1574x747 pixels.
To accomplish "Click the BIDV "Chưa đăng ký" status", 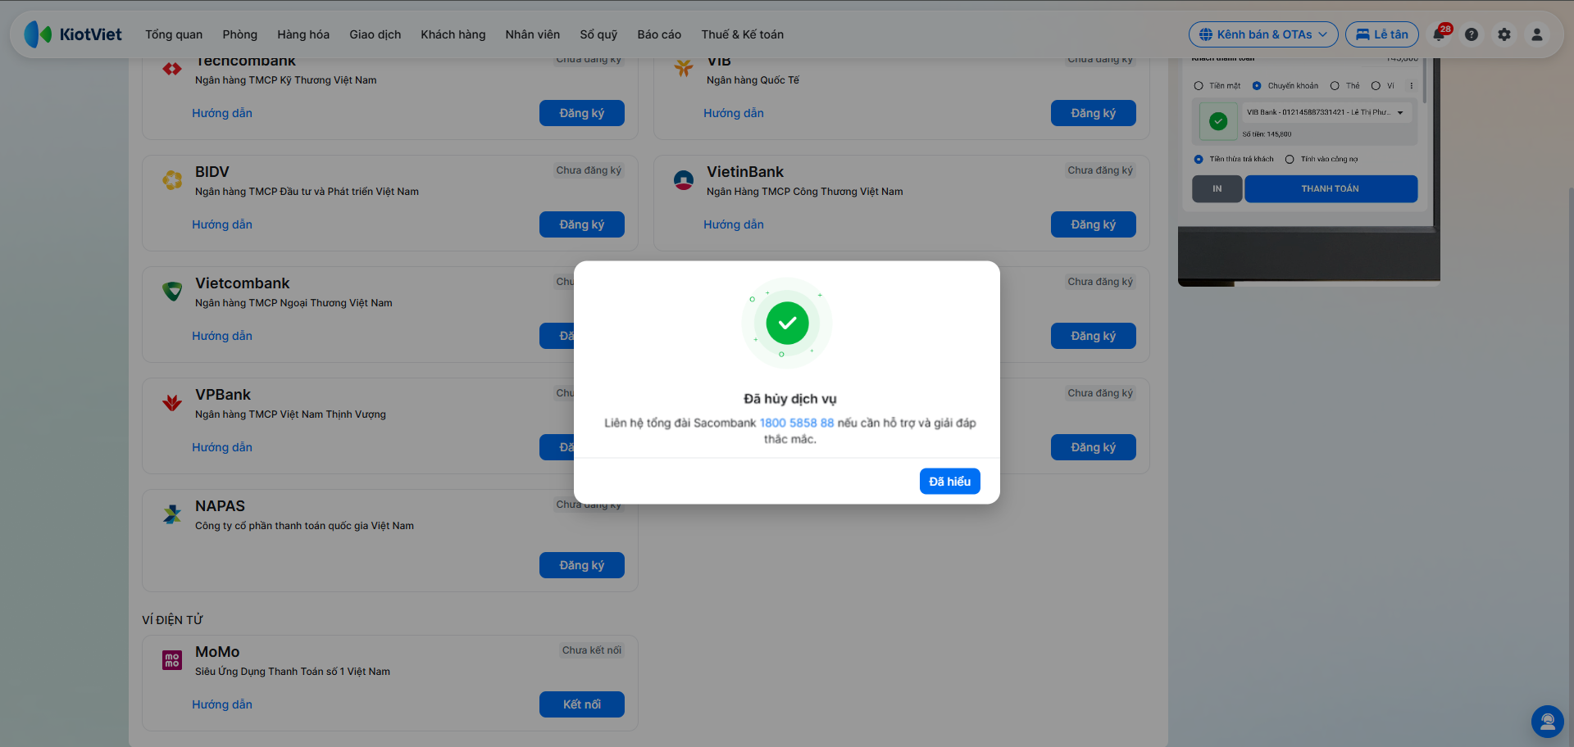I will (589, 170).
